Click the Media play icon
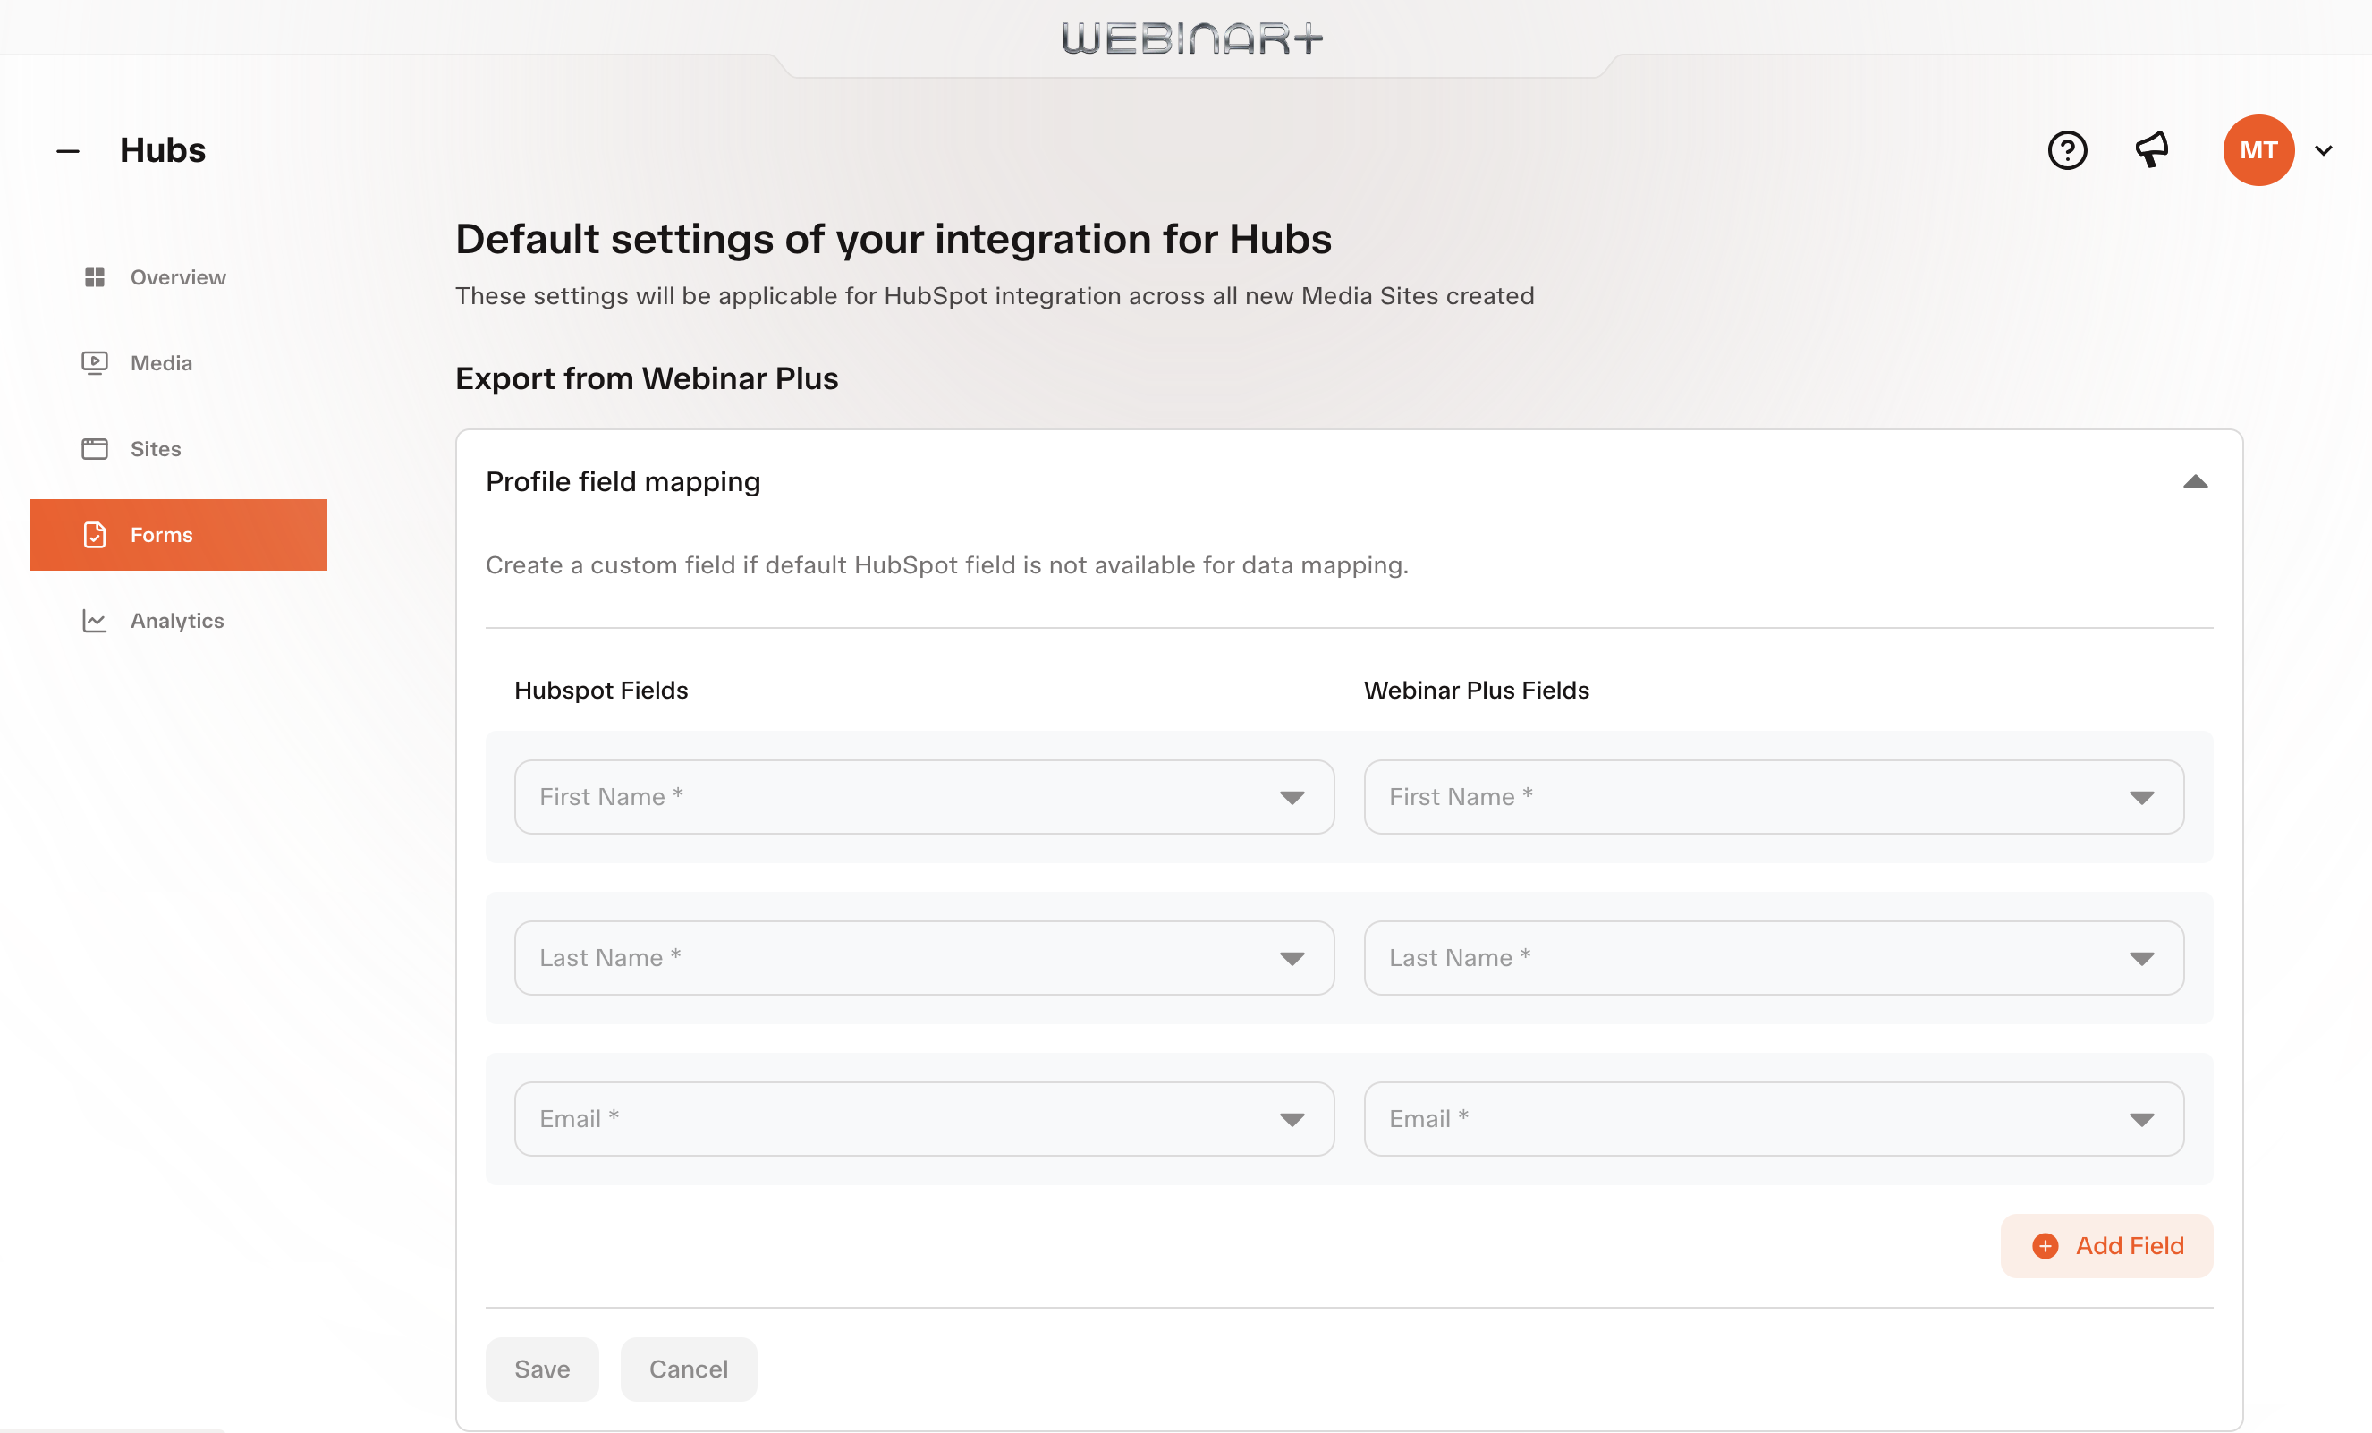Image resolution: width=2372 pixels, height=1433 pixels. (94, 363)
